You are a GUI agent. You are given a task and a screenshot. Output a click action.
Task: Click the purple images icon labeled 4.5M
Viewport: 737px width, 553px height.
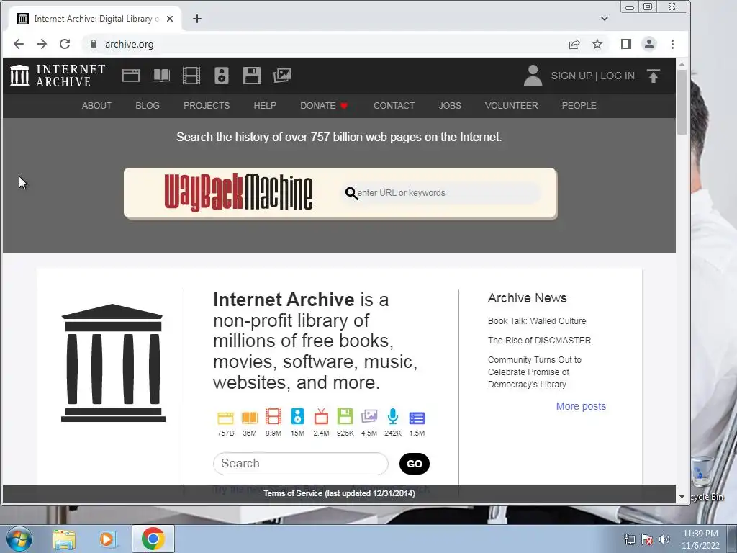(369, 417)
